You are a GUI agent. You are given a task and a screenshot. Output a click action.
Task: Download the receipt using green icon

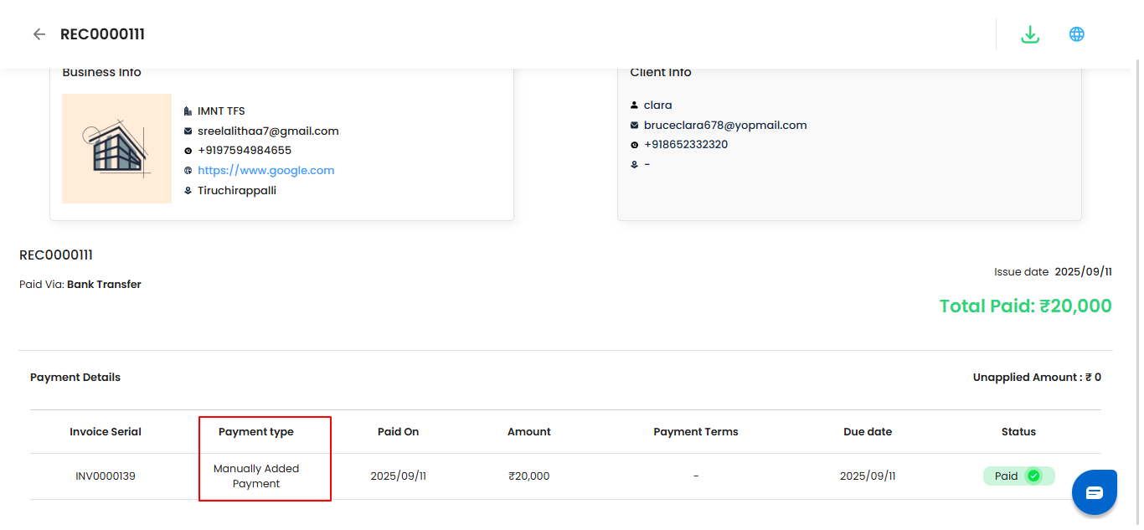[x=1030, y=34]
